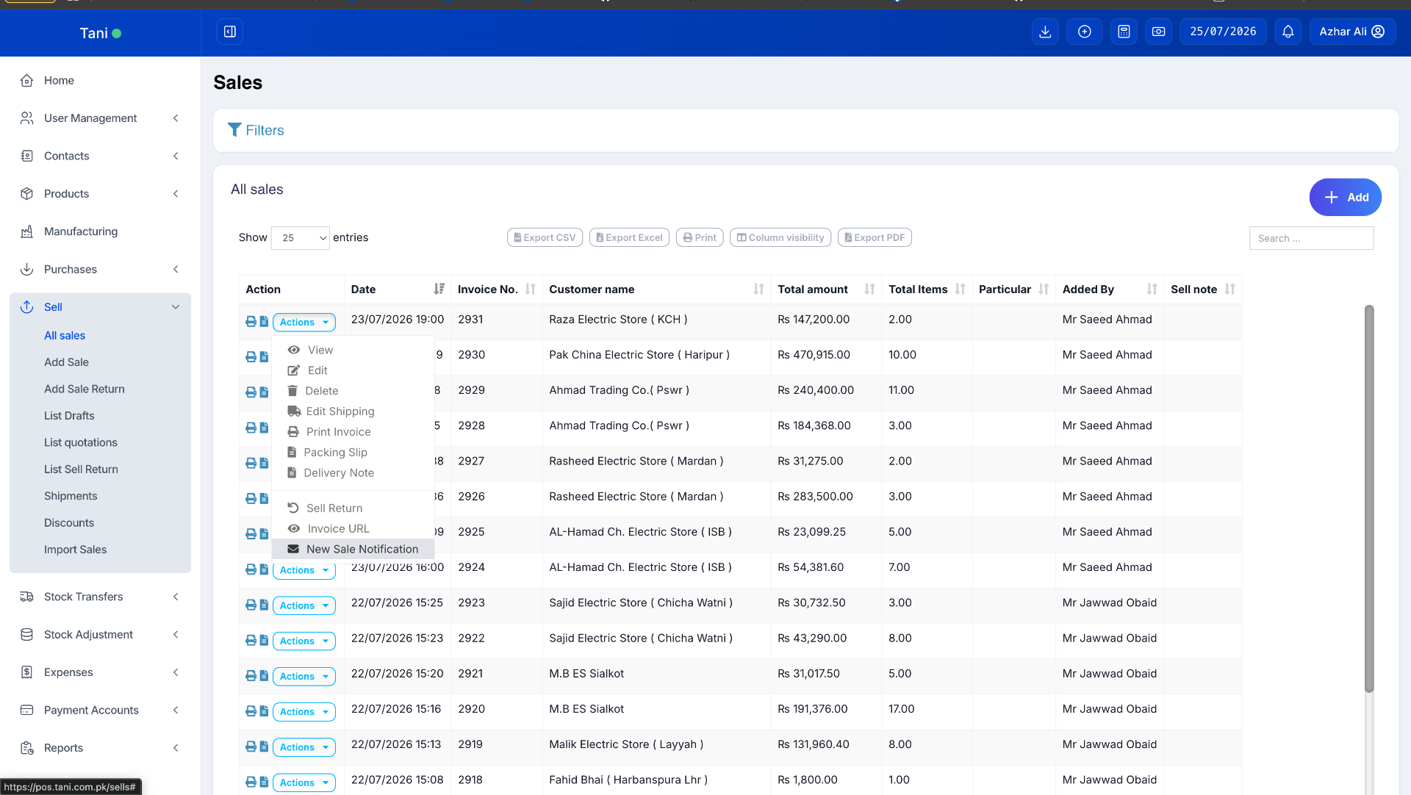Viewport: 1411px width, 795px height.
Task: Select View in the actions menu
Action: pyautogui.click(x=353, y=350)
